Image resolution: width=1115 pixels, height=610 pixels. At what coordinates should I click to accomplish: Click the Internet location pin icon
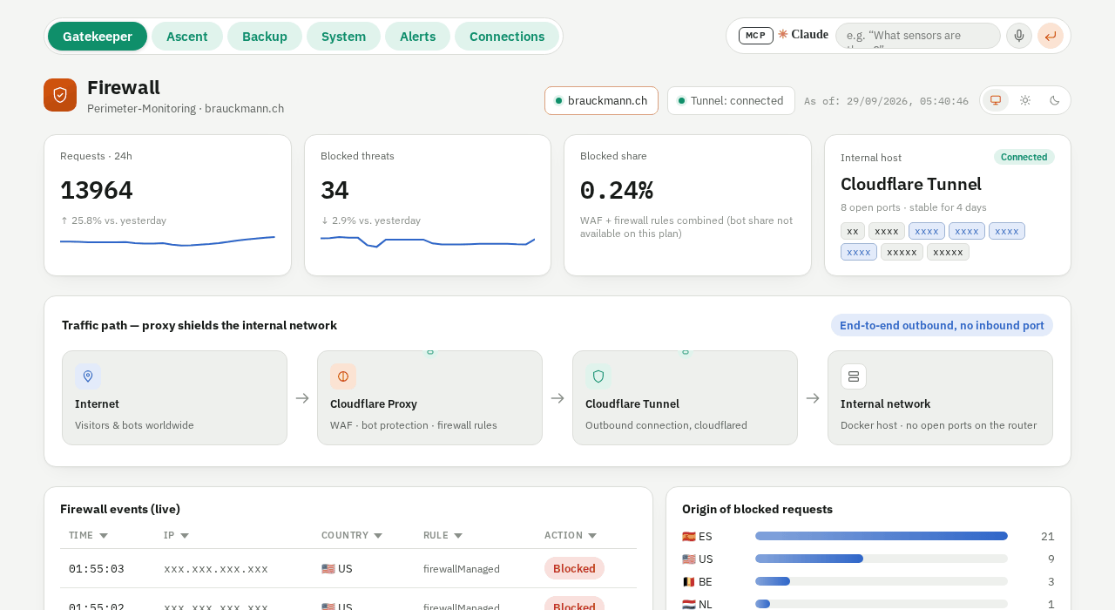coord(88,376)
